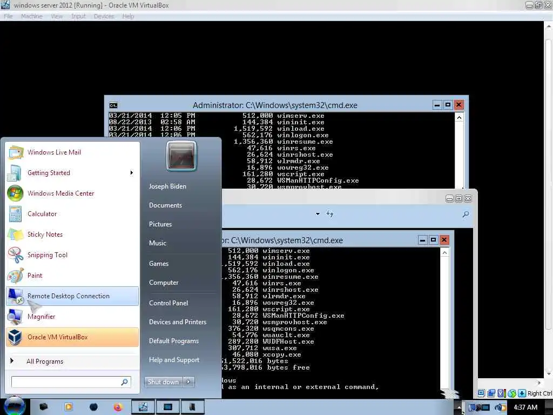Open Music folder link
This screenshot has width=553, height=415.
(158, 243)
